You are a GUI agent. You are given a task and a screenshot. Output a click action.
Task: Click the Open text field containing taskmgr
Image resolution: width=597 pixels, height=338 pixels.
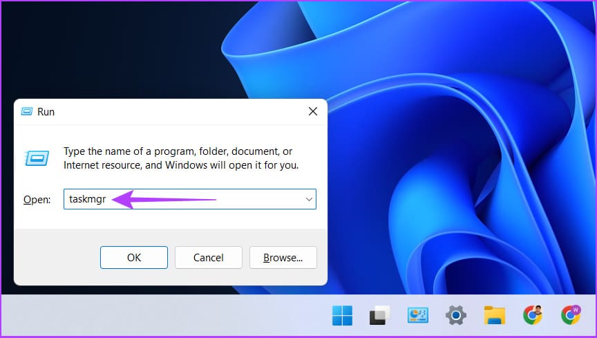(189, 199)
